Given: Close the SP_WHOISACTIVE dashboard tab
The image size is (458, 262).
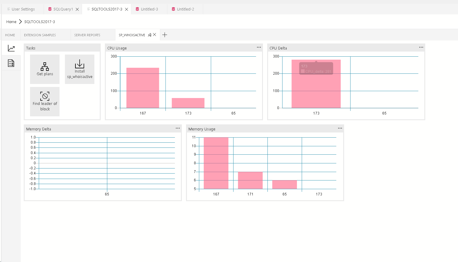Looking at the screenshot, I should 154,35.
